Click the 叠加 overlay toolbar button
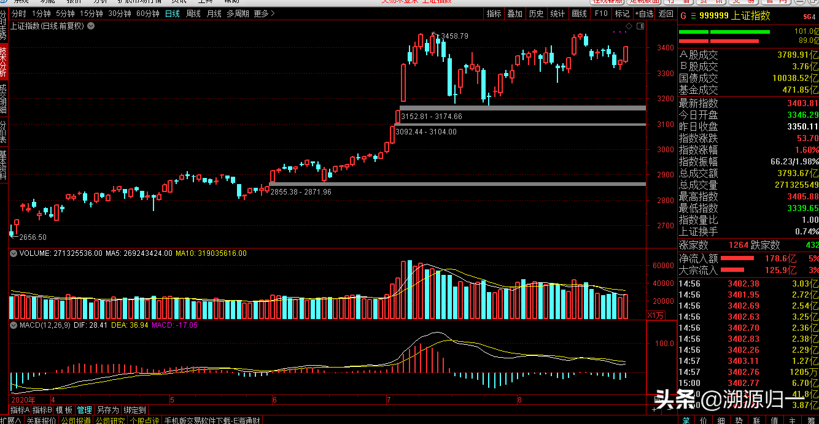The image size is (819, 424). (x=514, y=13)
